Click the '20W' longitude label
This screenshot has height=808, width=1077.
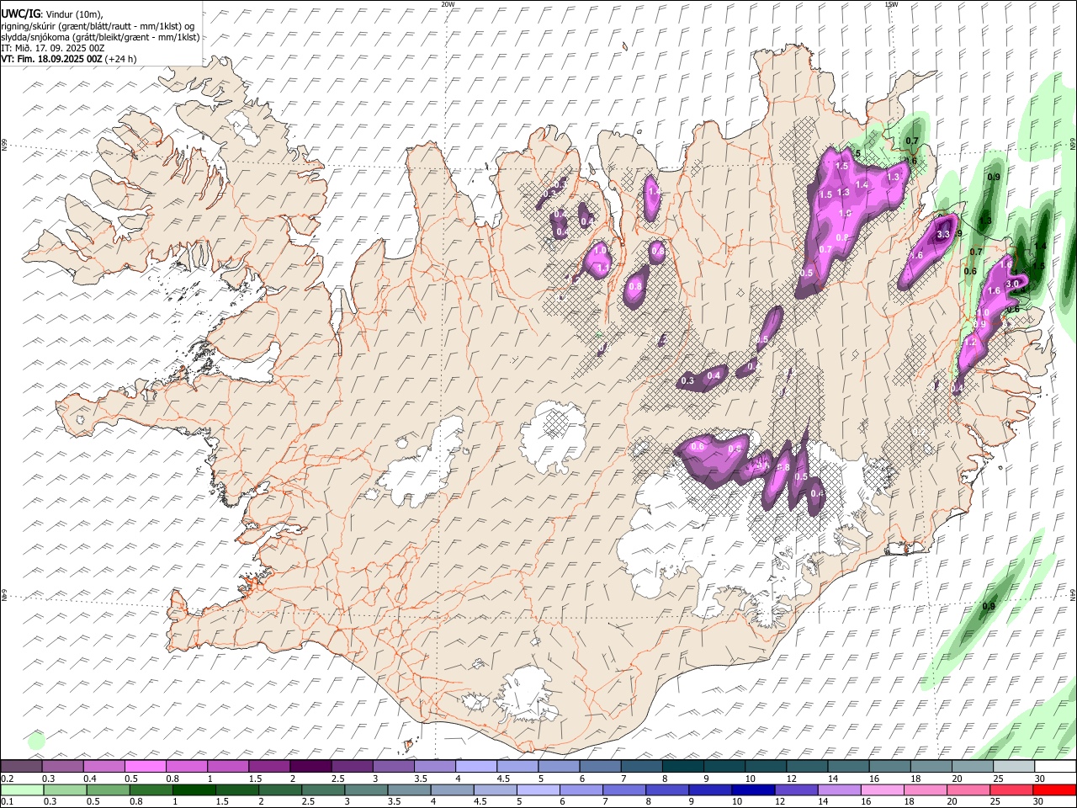[448, 4]
